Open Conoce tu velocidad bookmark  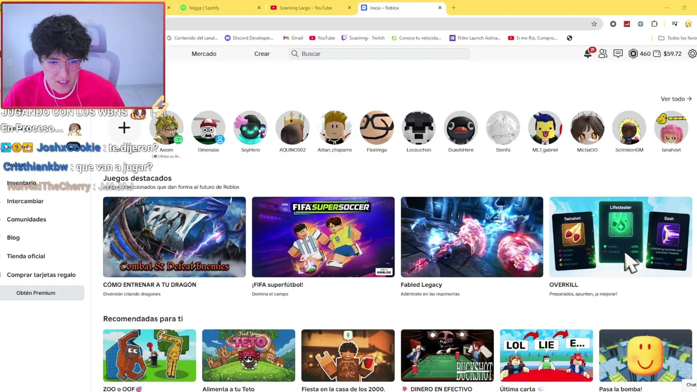tap(416, 38)
